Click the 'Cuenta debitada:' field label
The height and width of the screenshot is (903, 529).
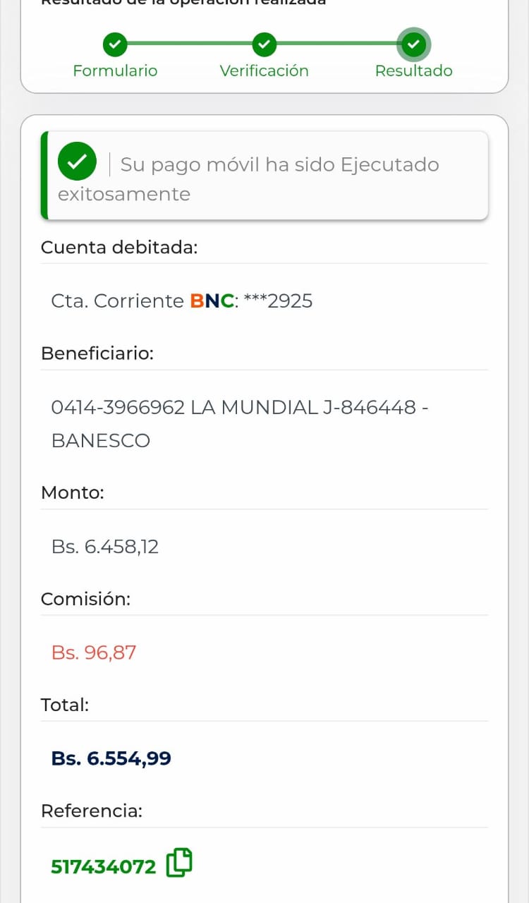pos(119,248)
